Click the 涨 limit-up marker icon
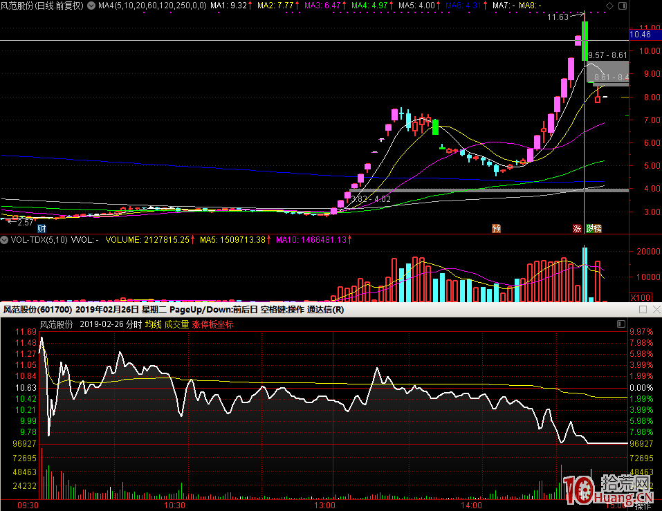Image resolution: width=662 pixels, height=511 pixels. [576, 228]
